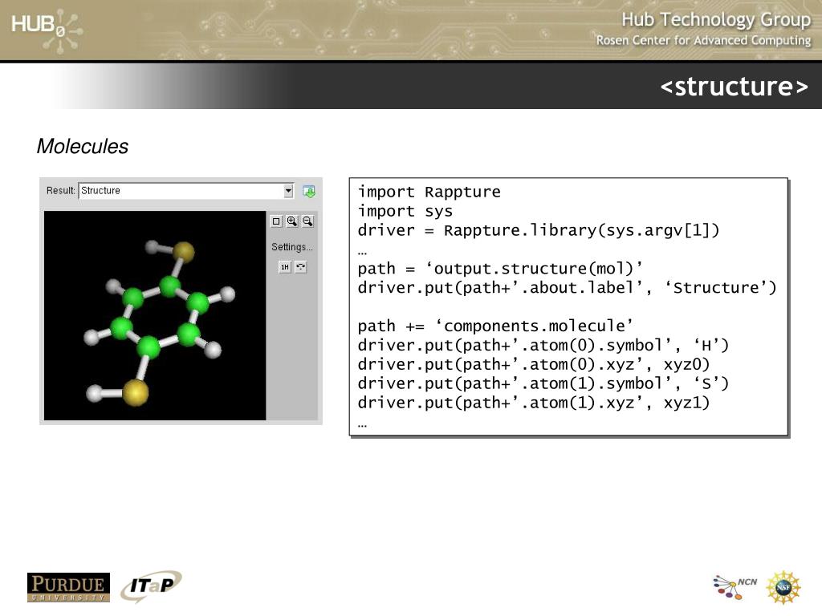Click the reset view square icon
This screenshot has width=822, height=616.
tap(276, 221)
